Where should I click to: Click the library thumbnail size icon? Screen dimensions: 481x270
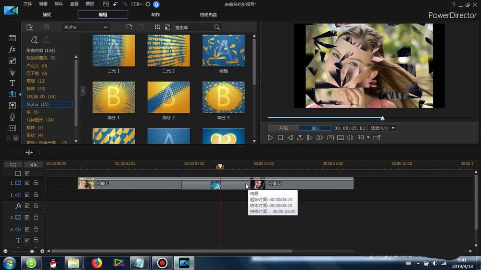167,27
